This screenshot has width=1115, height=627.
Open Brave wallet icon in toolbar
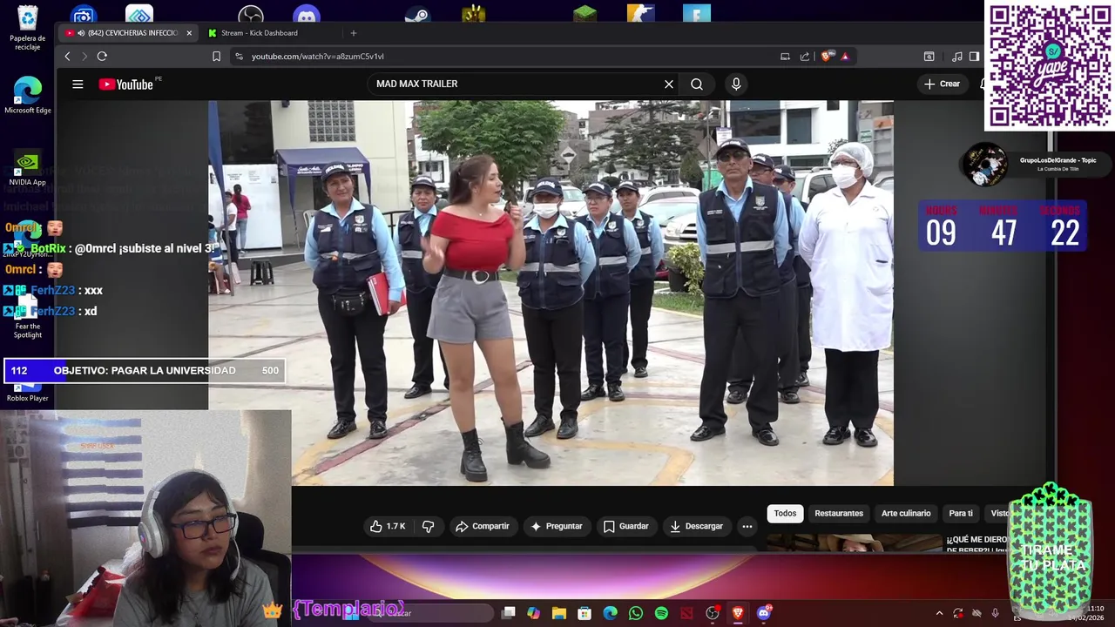click(x=929, y=57)
